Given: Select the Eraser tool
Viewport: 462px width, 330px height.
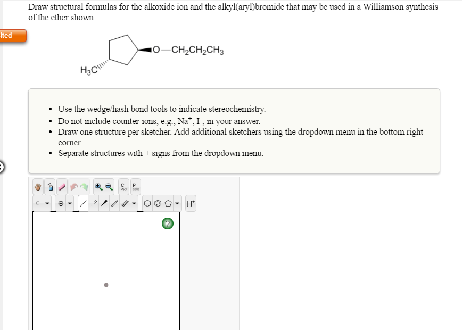Looking at the screenshot, I should coord(62,186).
